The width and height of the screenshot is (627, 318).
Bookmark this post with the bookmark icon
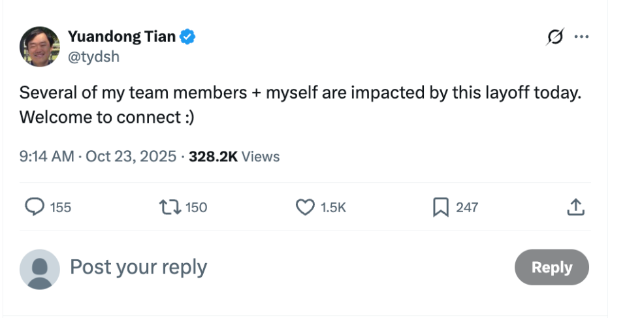(x=440, y=207)
